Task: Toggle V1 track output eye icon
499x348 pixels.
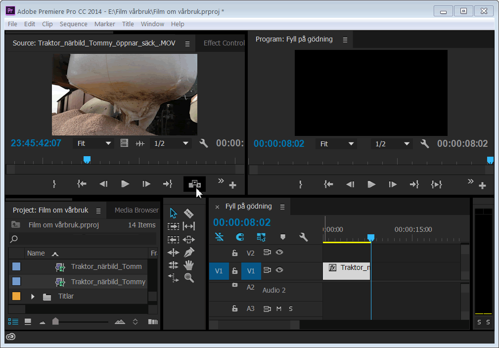Action: coord(279,270)
